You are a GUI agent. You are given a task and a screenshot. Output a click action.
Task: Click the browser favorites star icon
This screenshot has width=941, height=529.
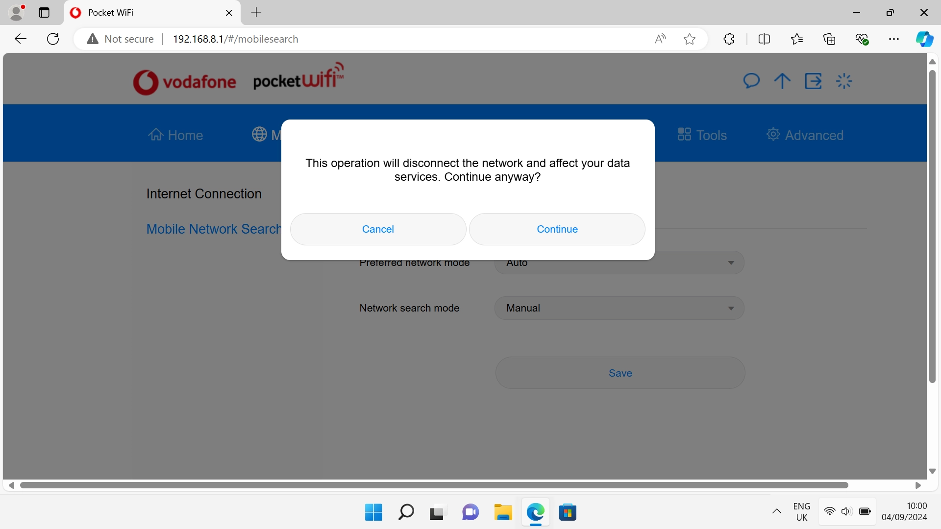689,39
